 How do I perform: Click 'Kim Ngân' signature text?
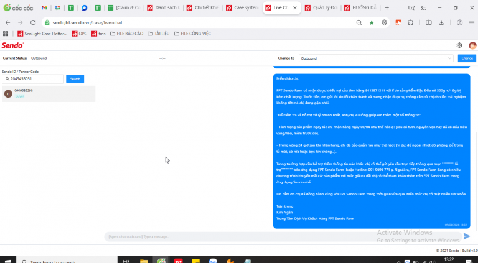[284, 213]
